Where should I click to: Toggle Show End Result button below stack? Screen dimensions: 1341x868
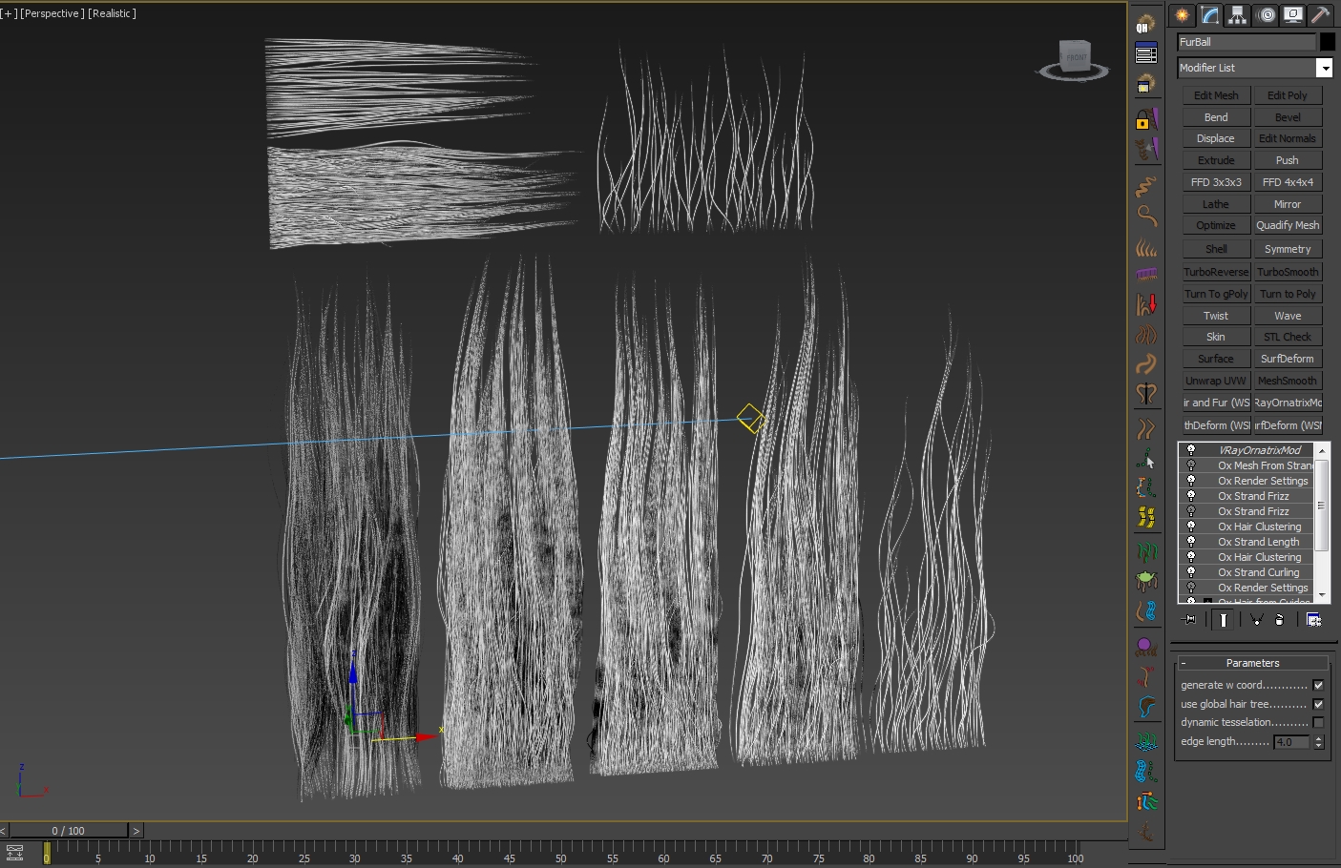(1223, 620)
